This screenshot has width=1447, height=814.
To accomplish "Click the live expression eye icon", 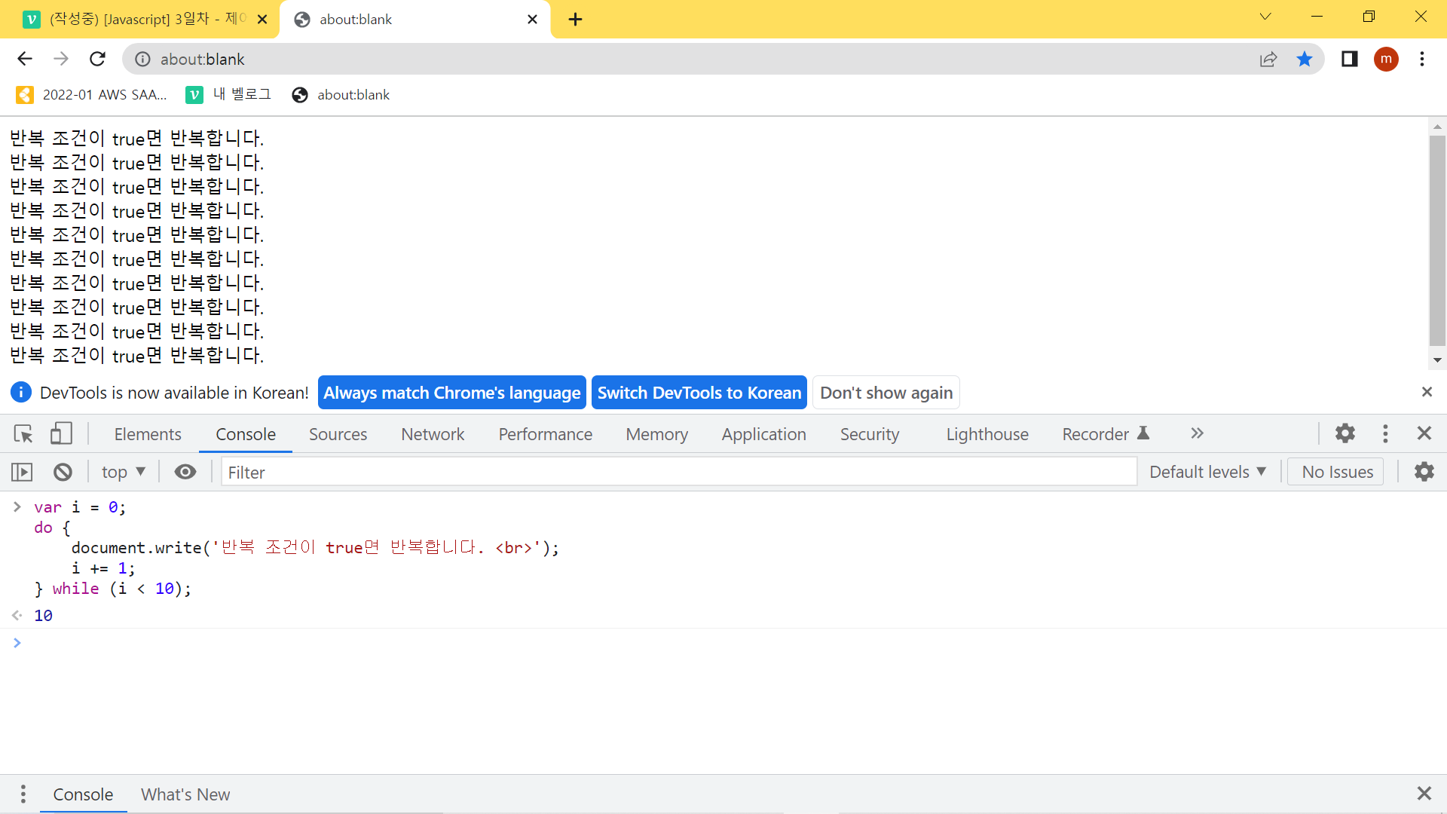I will click(x=185, y=472).
